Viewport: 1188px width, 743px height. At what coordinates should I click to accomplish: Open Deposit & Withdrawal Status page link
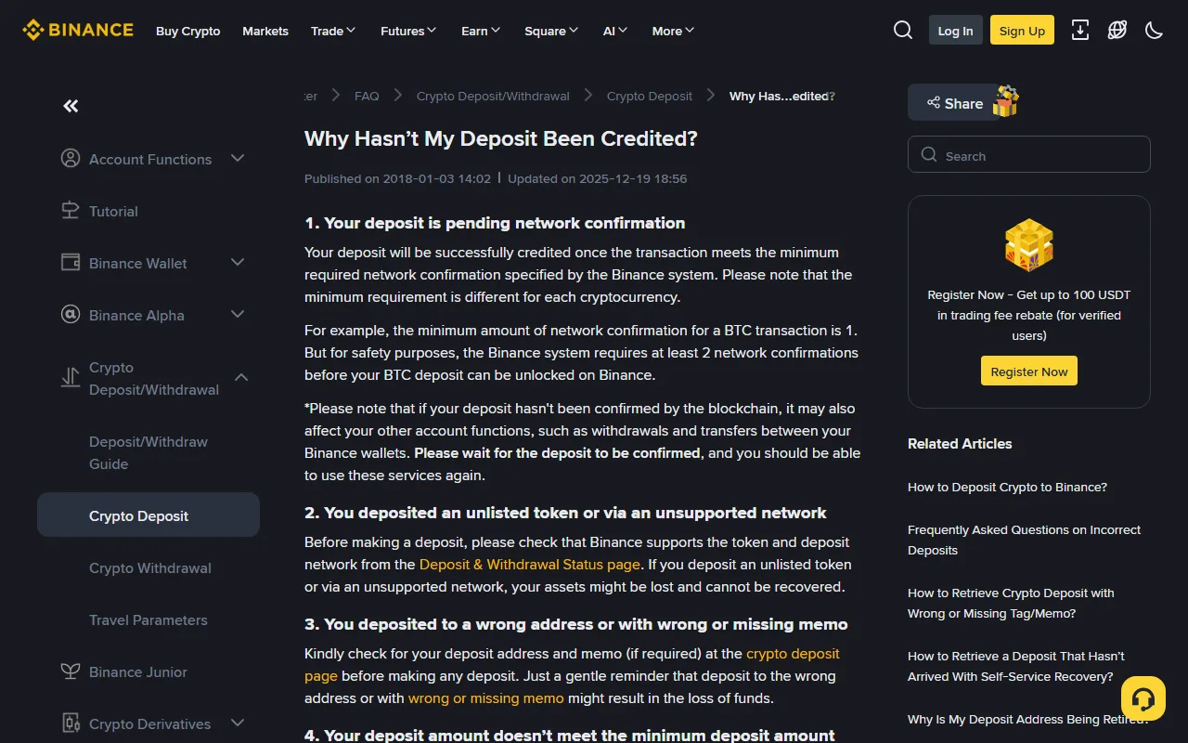click(529, 565)
